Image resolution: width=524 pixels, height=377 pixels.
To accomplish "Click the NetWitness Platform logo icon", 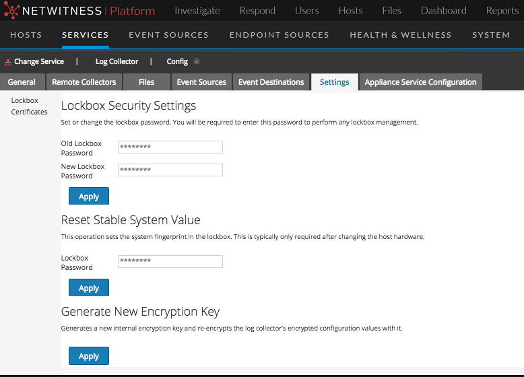I will [x=11, y=11].
